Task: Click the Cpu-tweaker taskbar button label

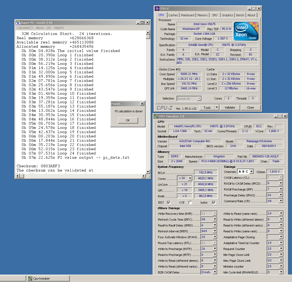Action: pos(41,279)
